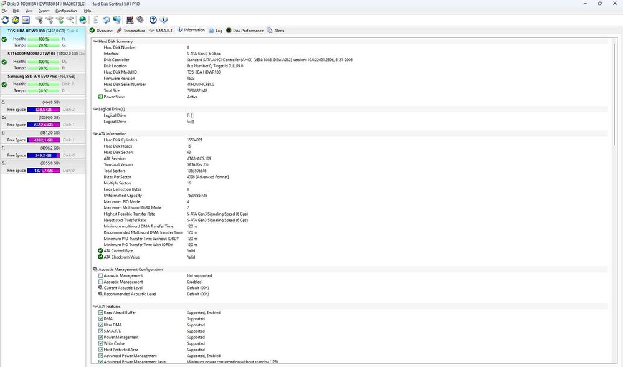Click the disk test icon with green badge

click(x=60, y=20)
